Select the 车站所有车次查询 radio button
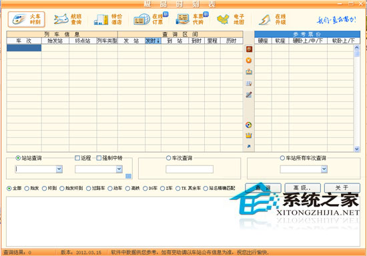Image resolution: width=367 pixels, height=256 pixels. click(x=282, y=158)
